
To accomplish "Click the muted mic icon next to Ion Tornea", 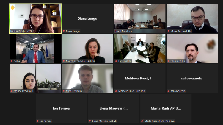I will [38, 121].
